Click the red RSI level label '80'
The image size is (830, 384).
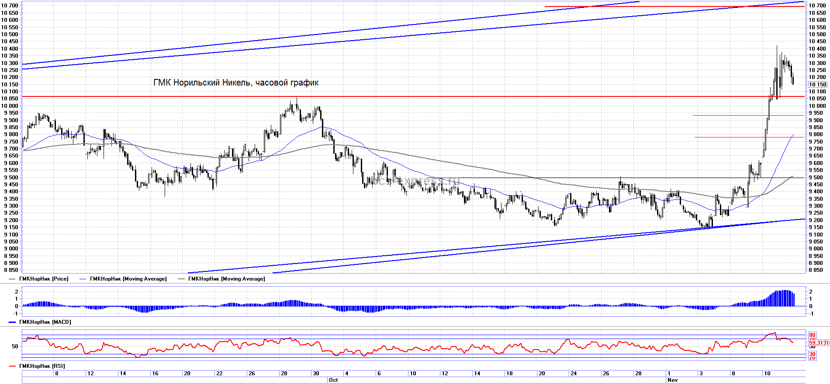[812, 335]
